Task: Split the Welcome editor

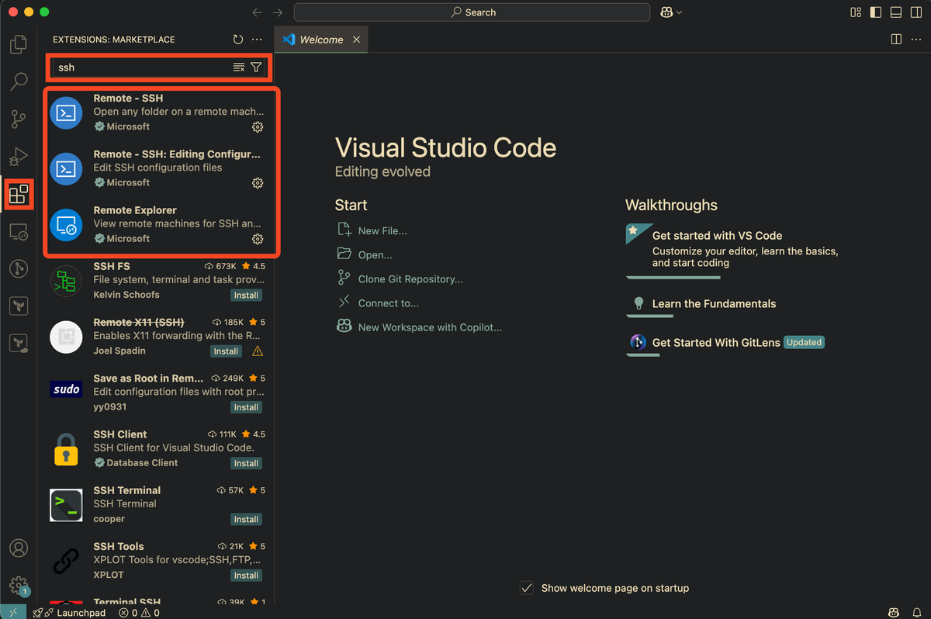Action: 896,39
